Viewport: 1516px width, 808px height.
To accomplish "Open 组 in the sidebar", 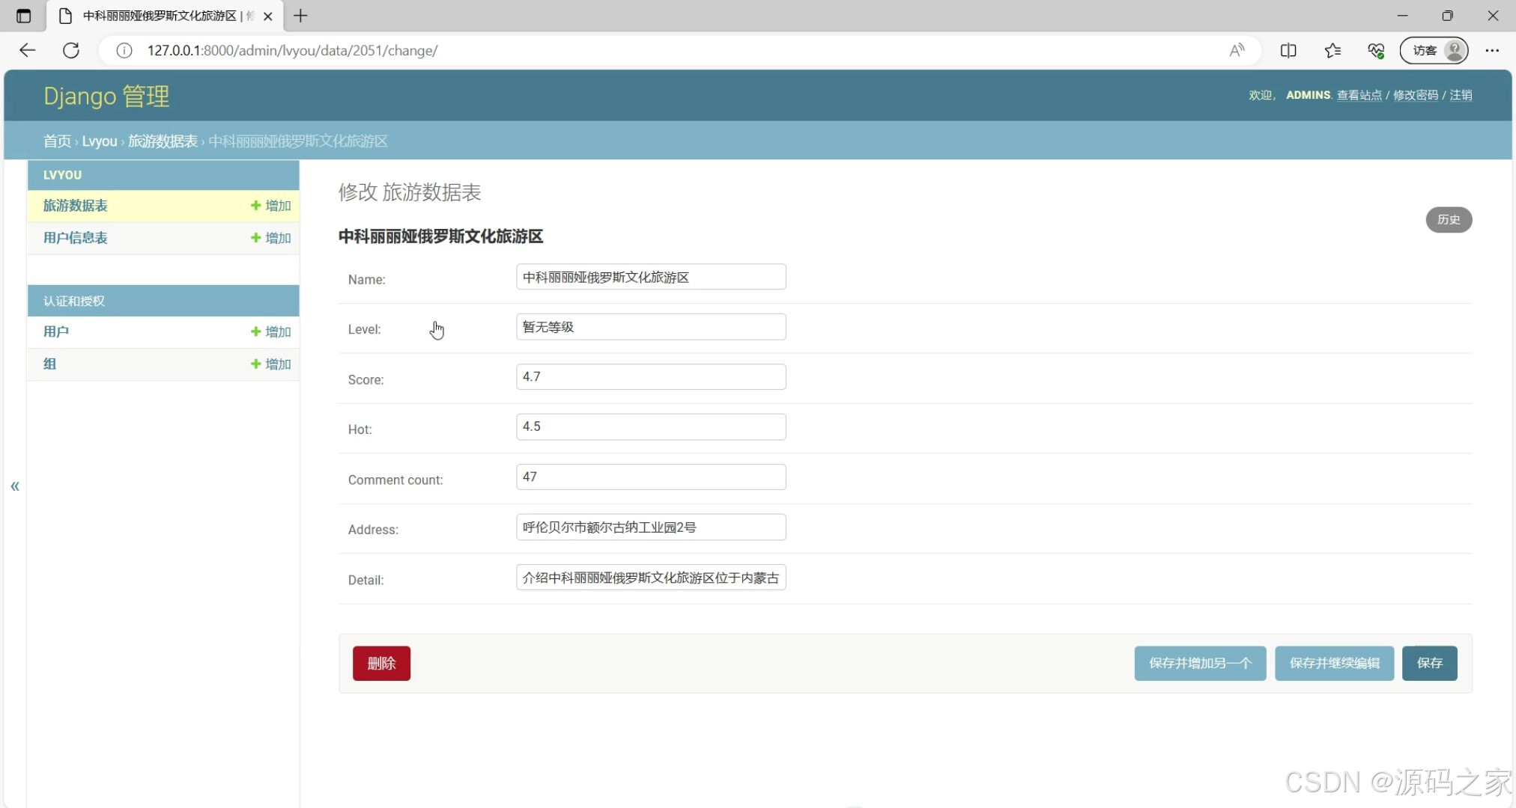I will (x=49, y=364).
